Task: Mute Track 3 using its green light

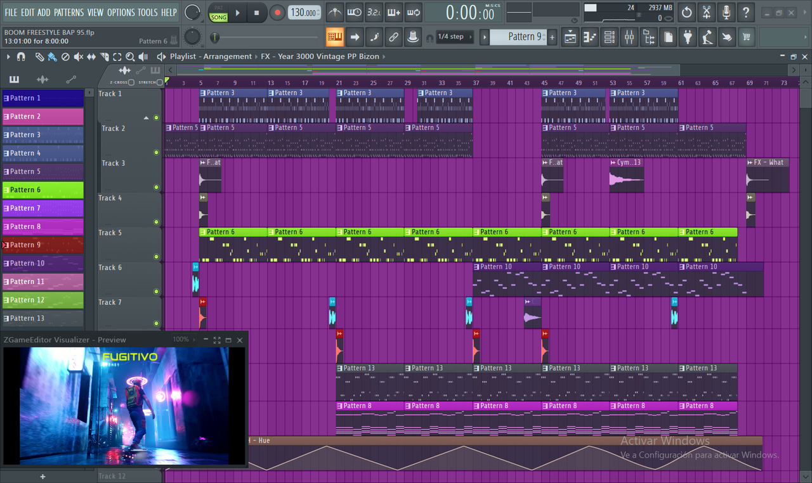Action: [x=156, y=187]
